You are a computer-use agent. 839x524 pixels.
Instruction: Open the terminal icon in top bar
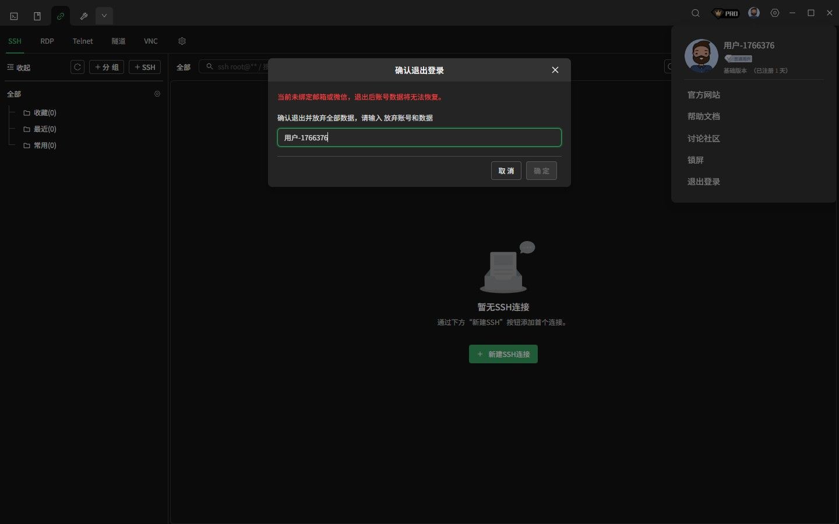pos(14,16)
